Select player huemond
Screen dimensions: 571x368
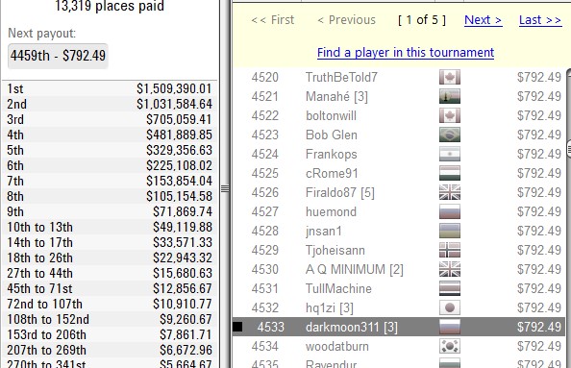(x=331, y=211)
